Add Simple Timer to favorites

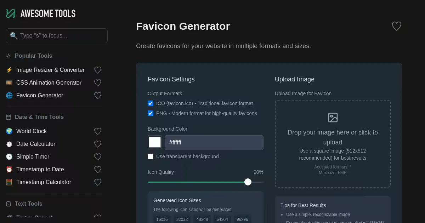click(x=98, y=157)
